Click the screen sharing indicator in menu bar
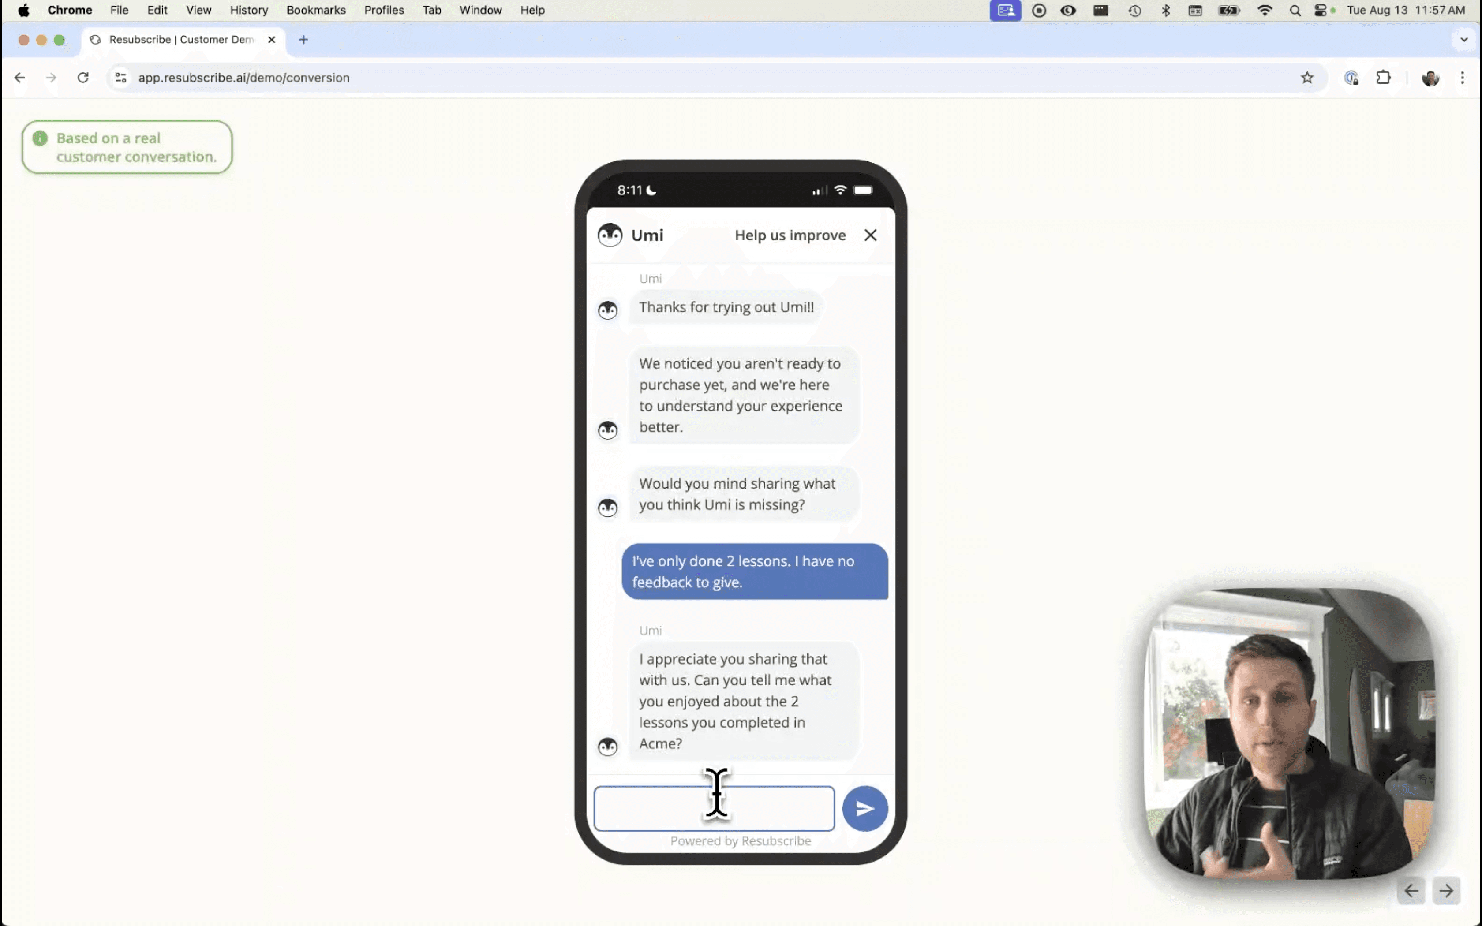 tap(1006, 10)
